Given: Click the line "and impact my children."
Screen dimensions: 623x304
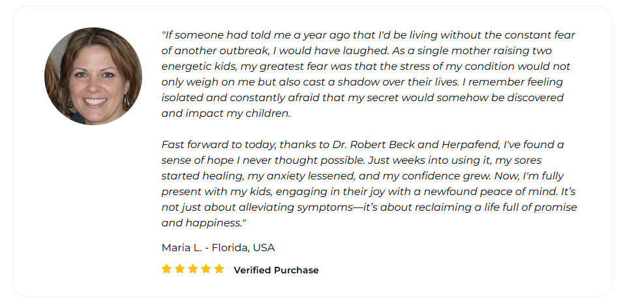Looking at the screenshot, I should pos(226,114).
